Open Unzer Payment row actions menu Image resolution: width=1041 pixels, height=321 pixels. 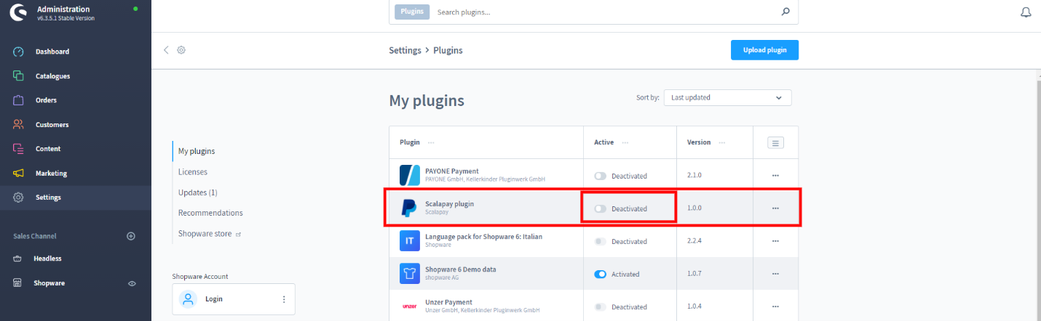tap(775, 306)
